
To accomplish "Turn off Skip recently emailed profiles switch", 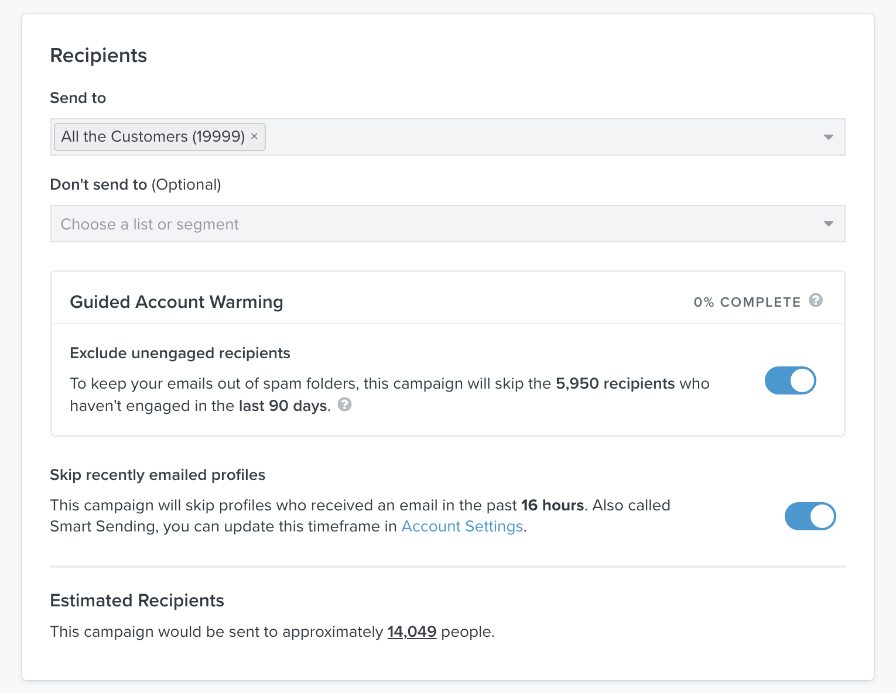I will pos(810,516).
